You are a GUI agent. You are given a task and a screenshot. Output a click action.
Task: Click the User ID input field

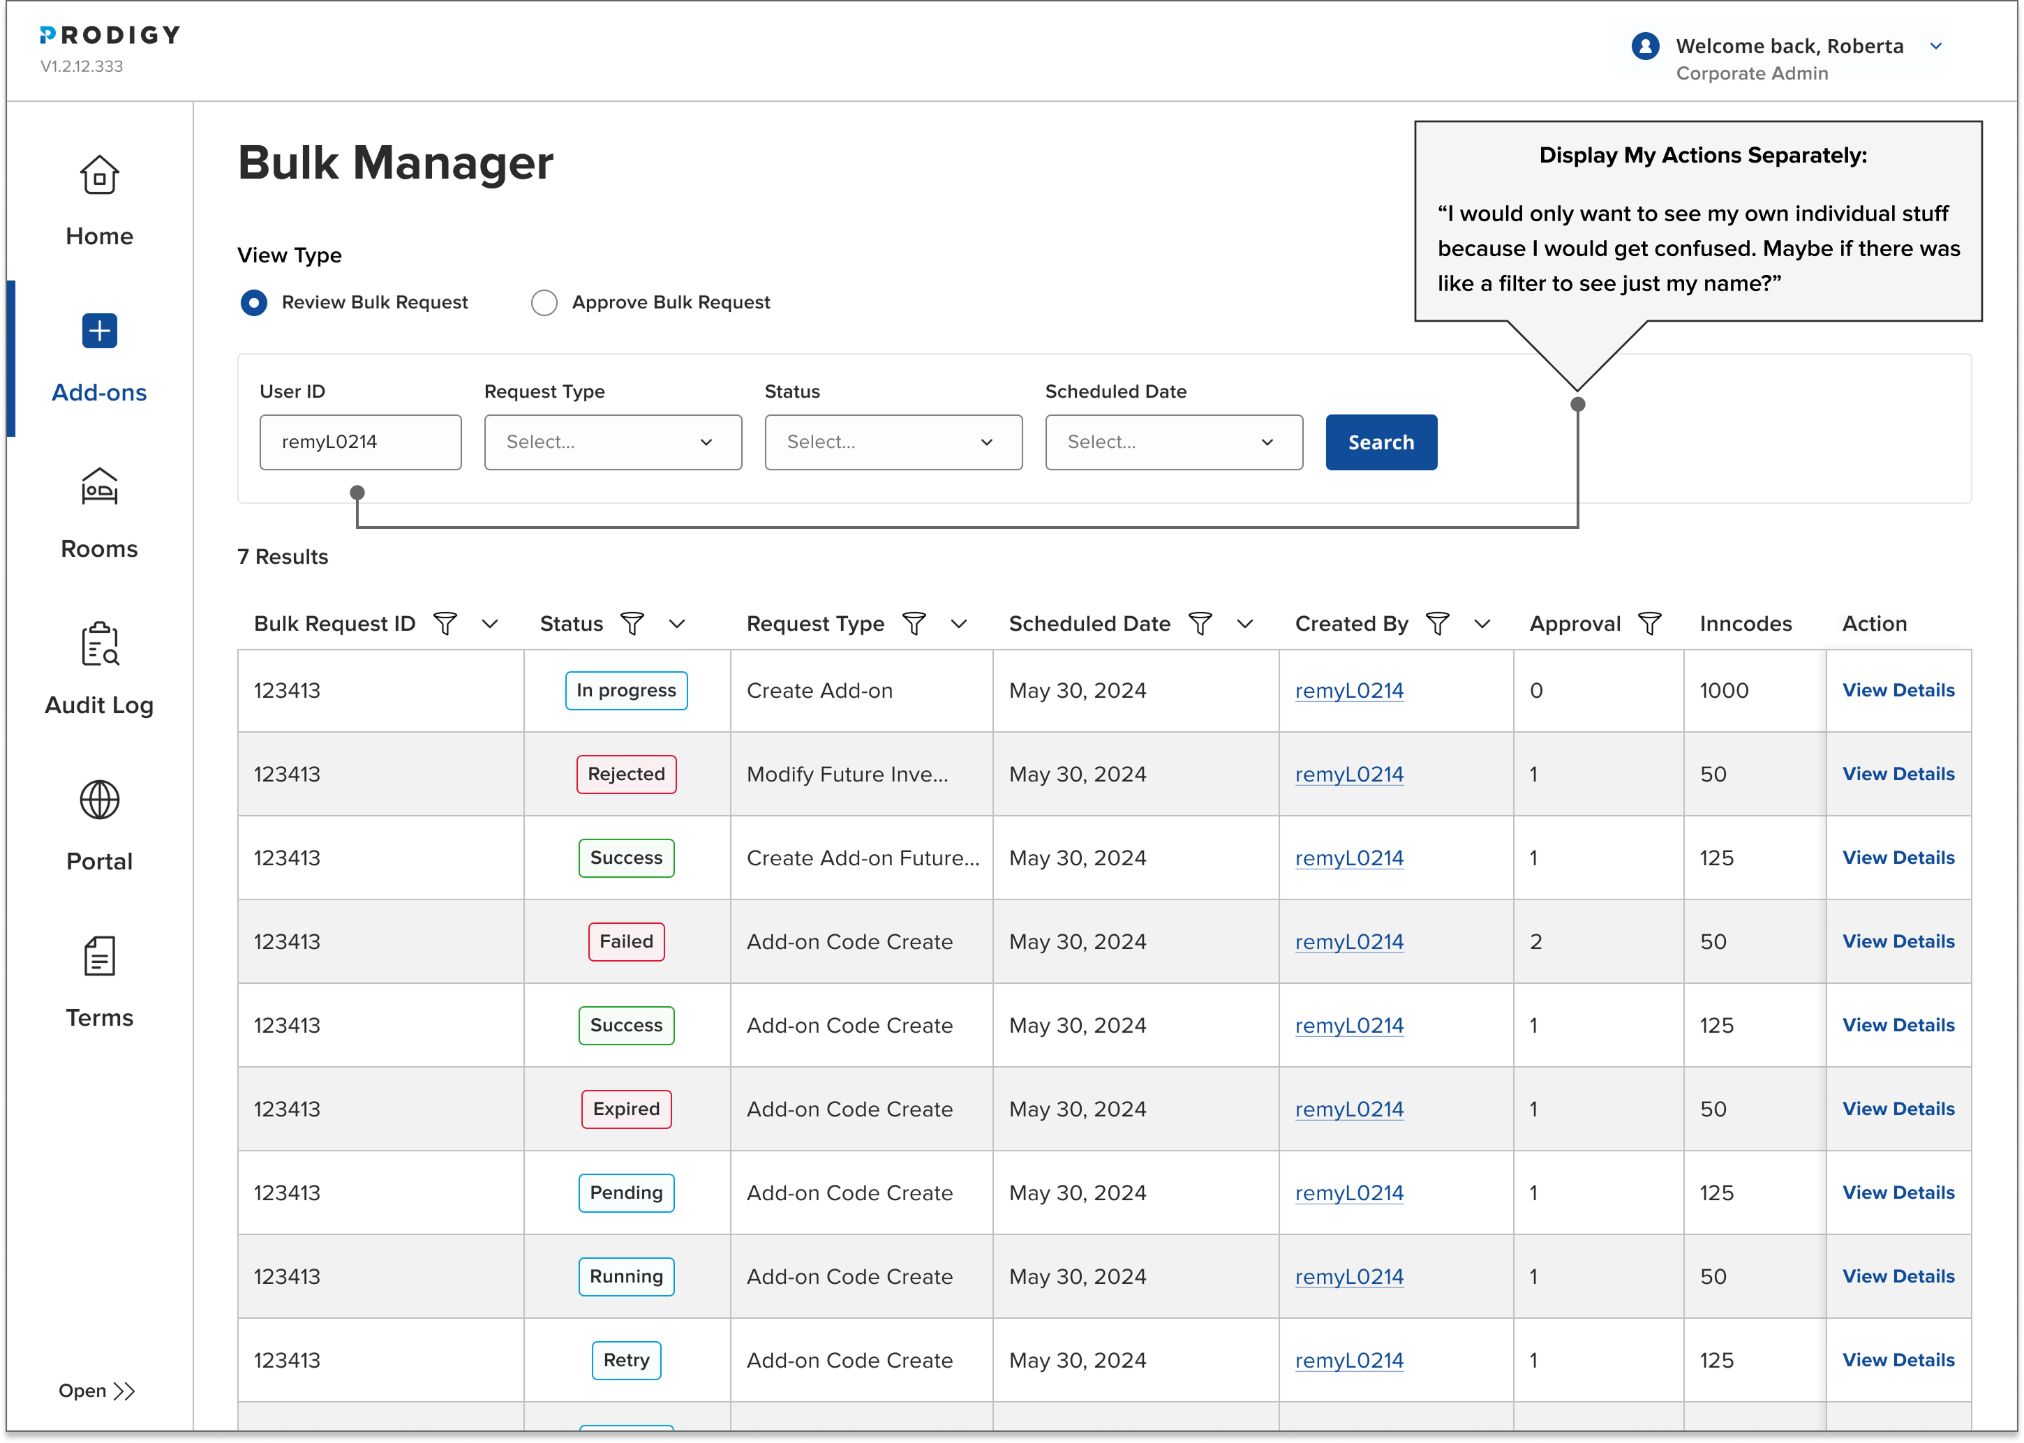click(x=360, y=442)
